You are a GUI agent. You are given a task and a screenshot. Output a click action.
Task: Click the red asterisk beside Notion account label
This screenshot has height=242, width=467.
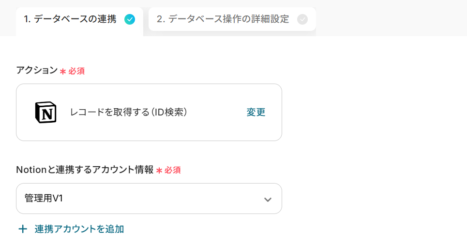tap(159, 171)
